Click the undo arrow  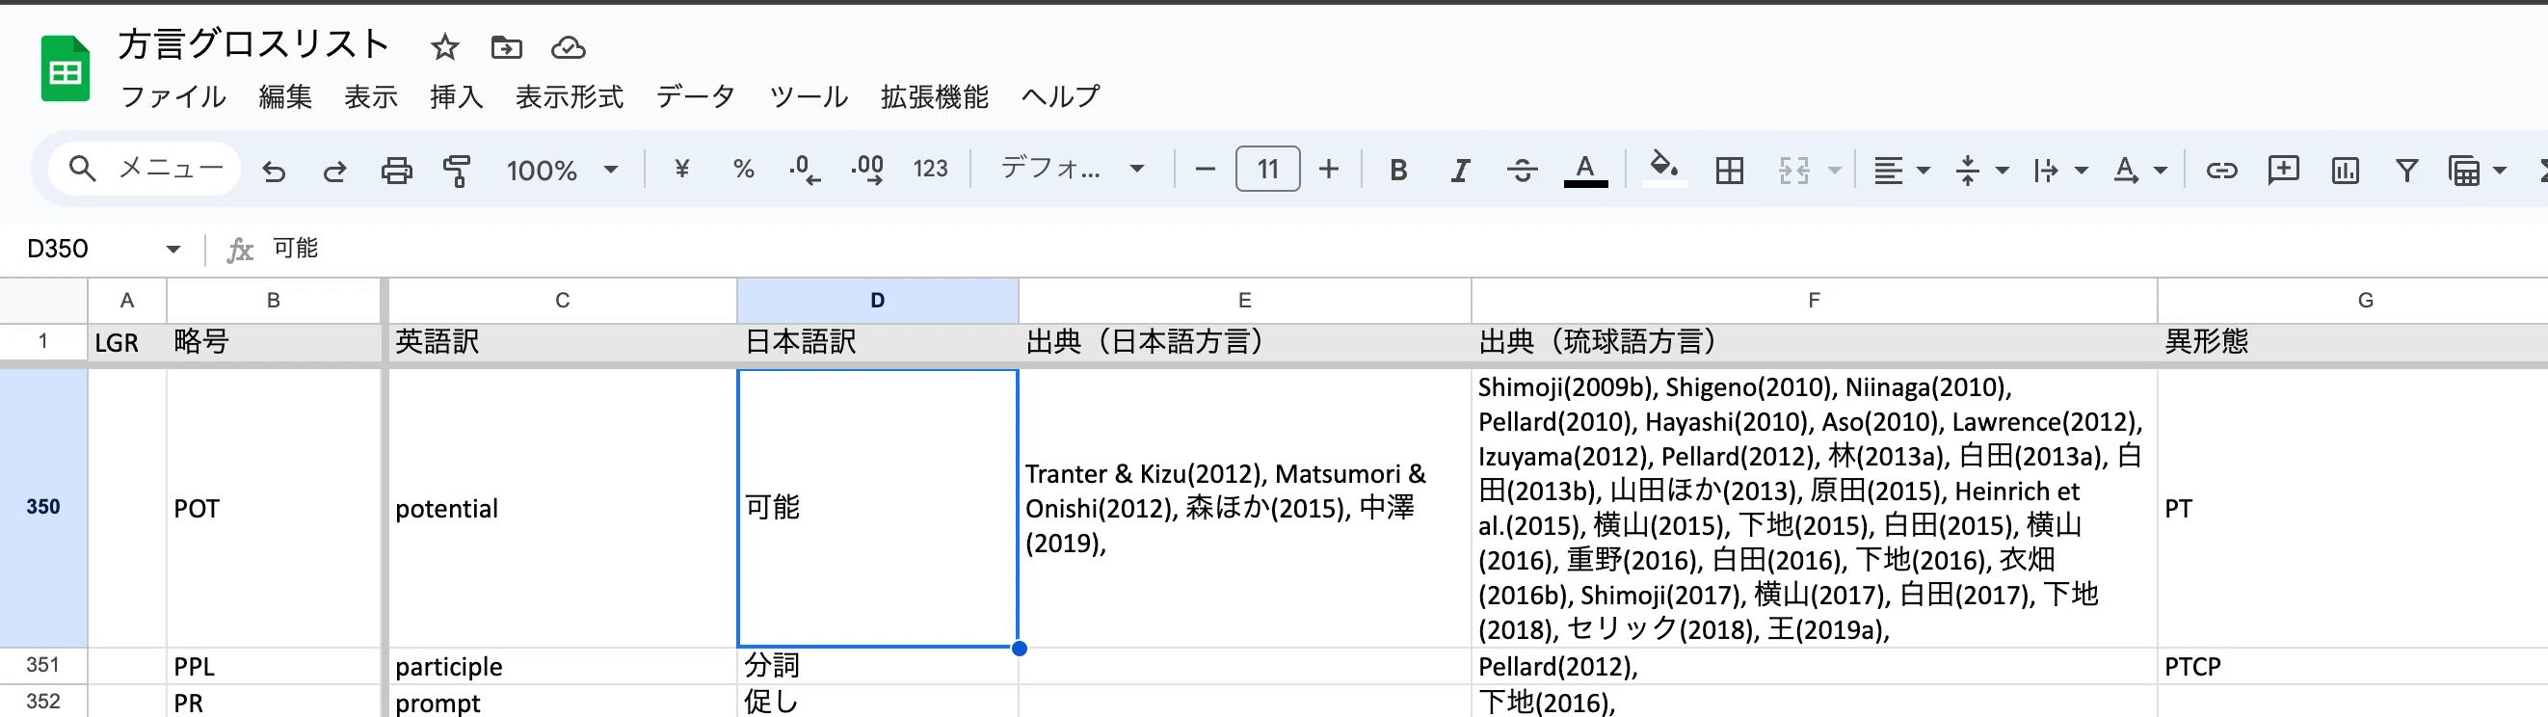click(273, 171)
